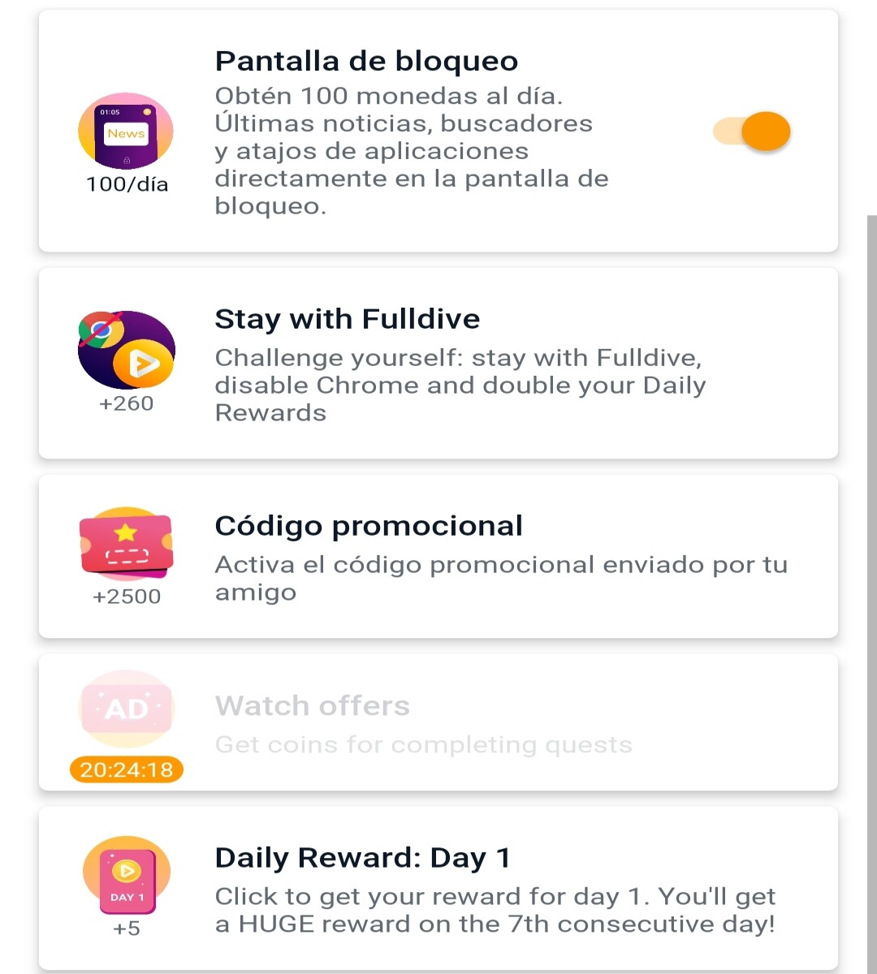Tap the 20:24:18 countdown badge
The height and width of the screenshot is (974, 877).
tap(127, 769)
